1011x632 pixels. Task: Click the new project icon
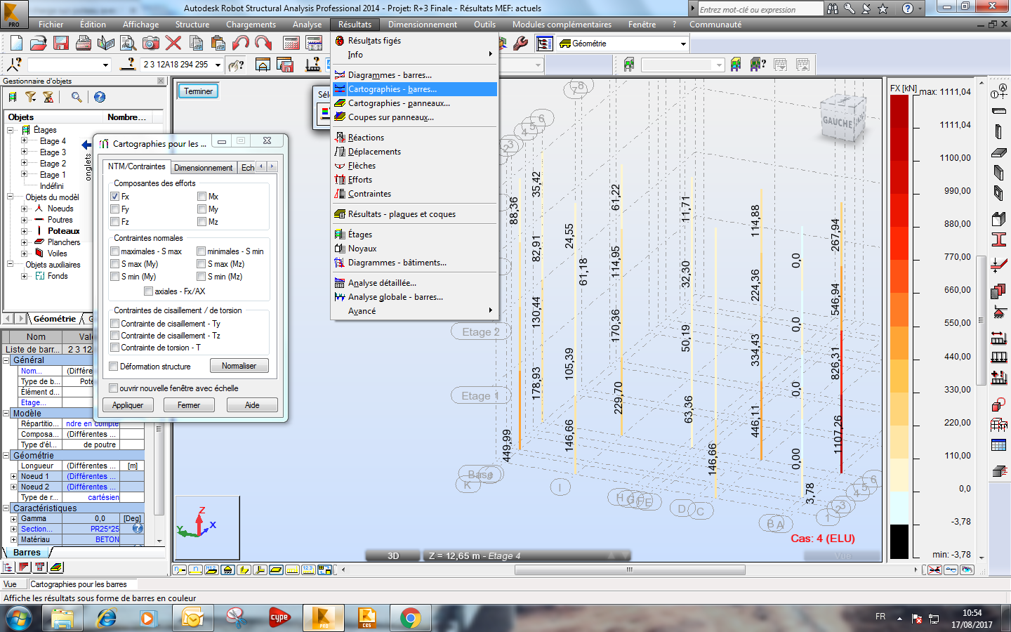tap(16, 44)
